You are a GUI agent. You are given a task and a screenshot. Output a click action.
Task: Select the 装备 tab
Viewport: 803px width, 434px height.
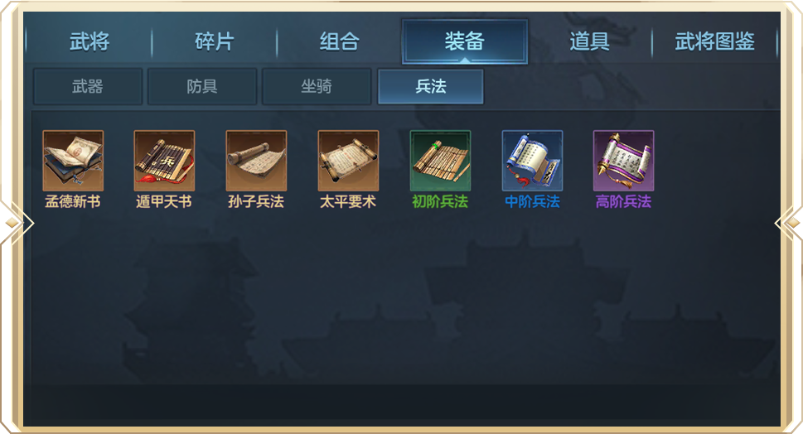click(x=465, y=41)
